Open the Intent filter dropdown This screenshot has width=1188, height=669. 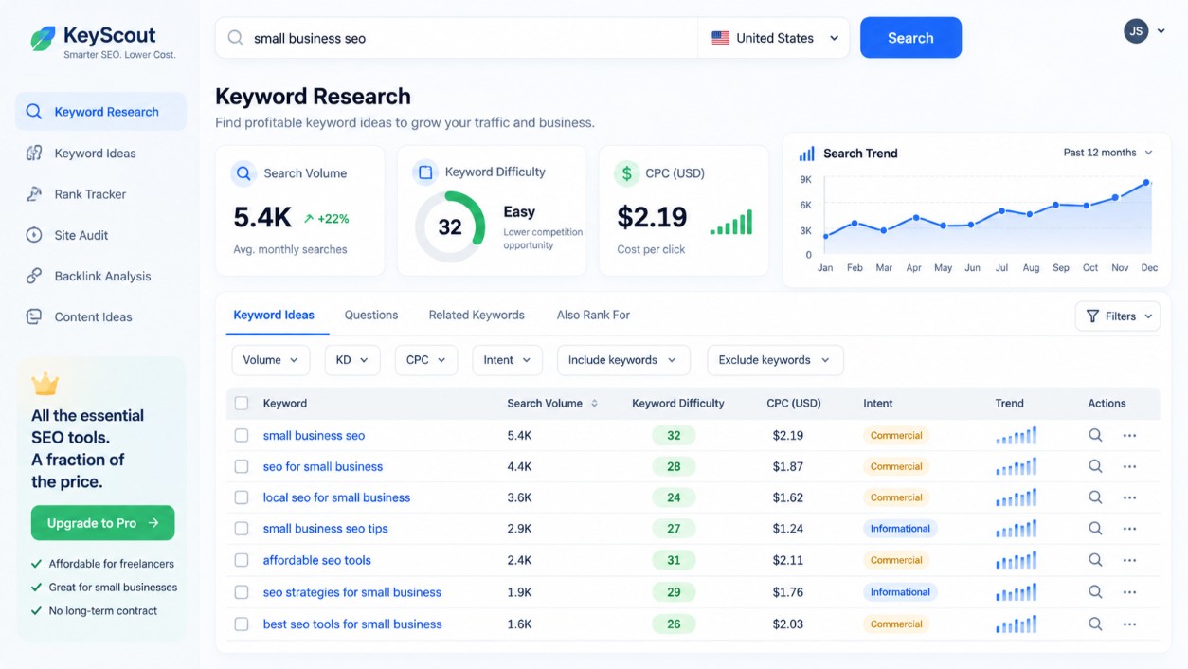click(x=507, y=360)
